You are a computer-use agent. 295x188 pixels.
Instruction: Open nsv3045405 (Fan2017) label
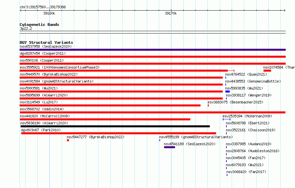tap(246, 158)
